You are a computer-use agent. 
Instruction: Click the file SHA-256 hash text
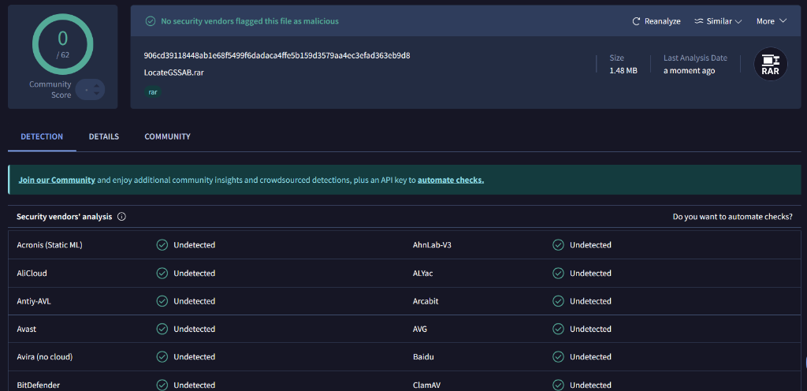pos(277,55)
